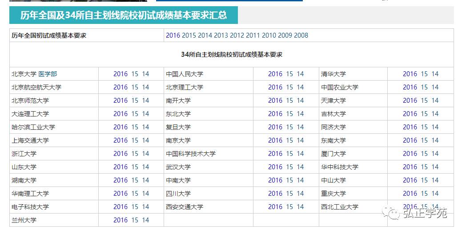Open the 15 link for 天津大学
The width and height of the screenshot is (462, 233).
(x=424, y=101)
